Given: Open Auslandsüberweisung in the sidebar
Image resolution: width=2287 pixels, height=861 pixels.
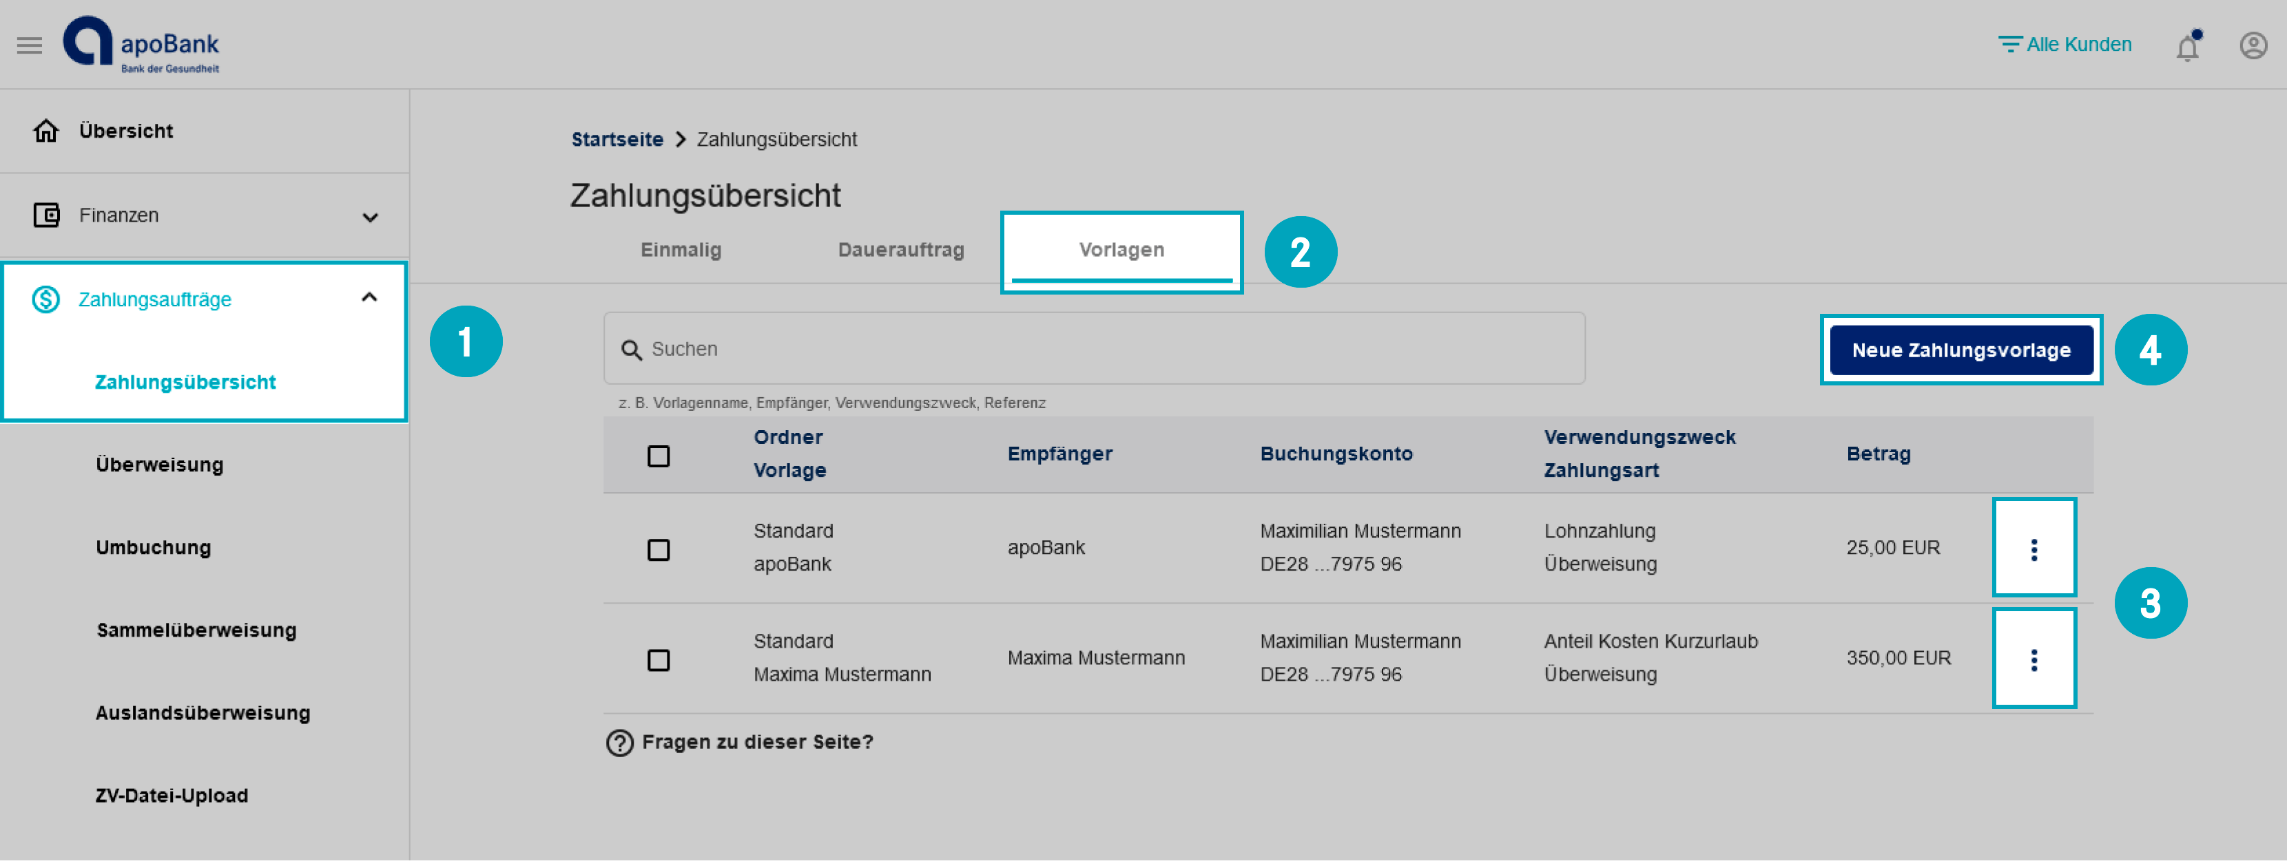Looking at the screenshot, I should click(x=203, y=713).
